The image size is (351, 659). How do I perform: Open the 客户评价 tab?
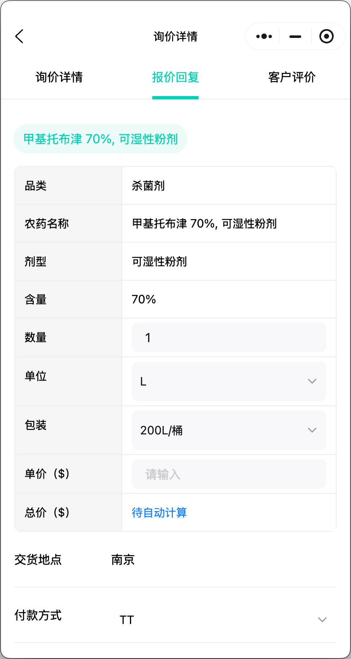(292, 78)
